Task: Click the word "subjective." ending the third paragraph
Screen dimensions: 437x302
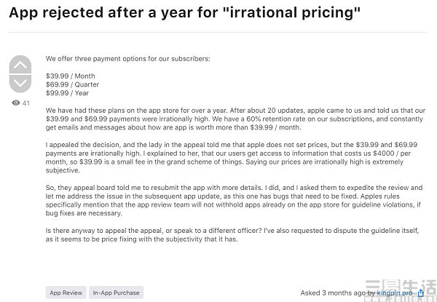Action: [63, 170]
